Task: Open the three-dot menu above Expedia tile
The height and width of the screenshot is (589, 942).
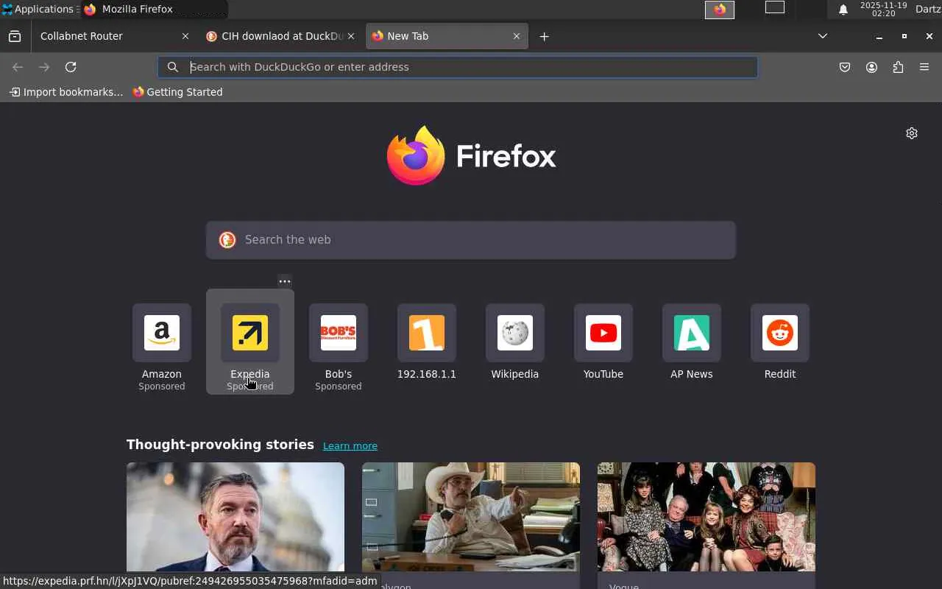Action: (x=285, y=281)
